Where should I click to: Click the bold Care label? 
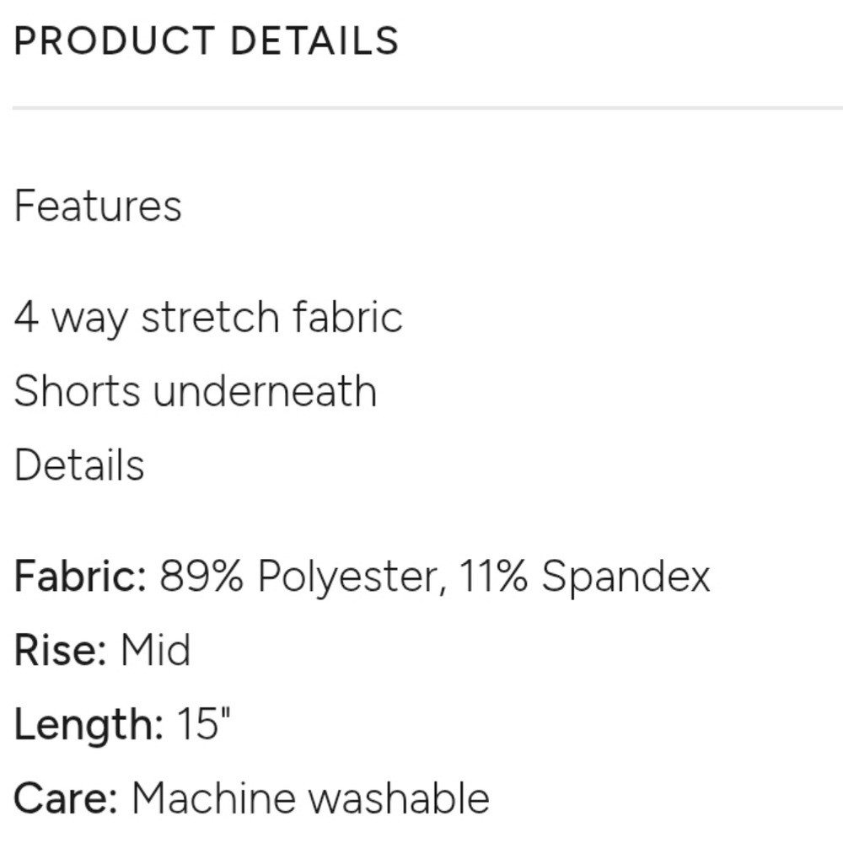pyautogui.click(x=65, y=797)
